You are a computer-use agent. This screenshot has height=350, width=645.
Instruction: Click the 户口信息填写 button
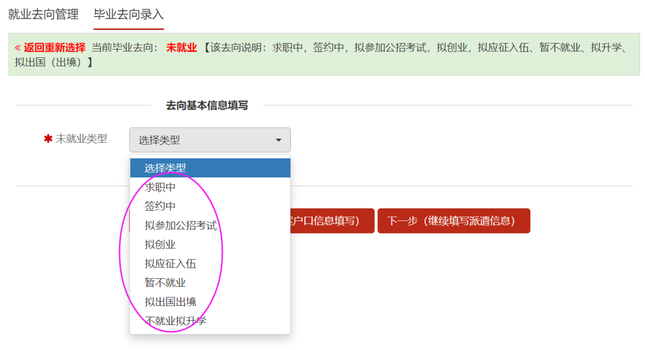pos(333,221)
